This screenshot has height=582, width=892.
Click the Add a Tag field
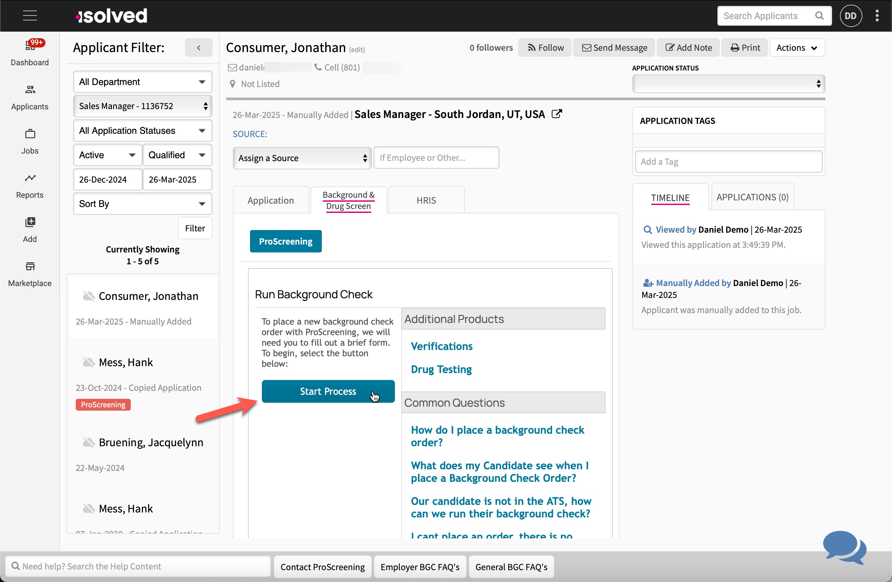click(728, 161)
